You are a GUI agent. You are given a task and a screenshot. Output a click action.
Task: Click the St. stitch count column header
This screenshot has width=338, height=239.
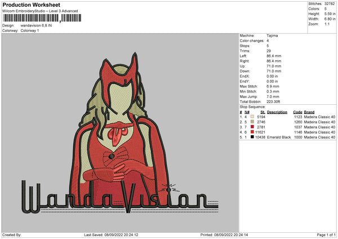click(x=262, y=112)
